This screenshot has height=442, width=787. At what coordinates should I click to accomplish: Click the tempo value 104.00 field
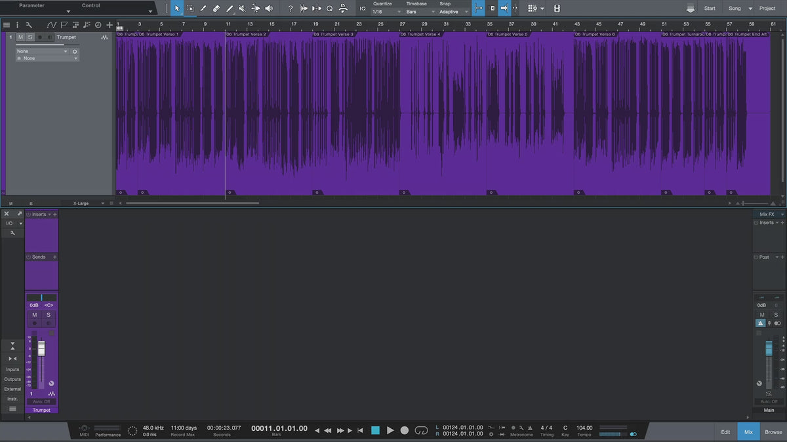pos(584,428)
